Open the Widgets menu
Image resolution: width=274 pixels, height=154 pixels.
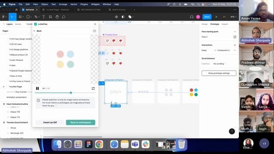[95, 4]
